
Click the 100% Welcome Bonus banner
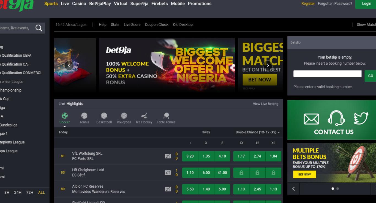point(167,65)
